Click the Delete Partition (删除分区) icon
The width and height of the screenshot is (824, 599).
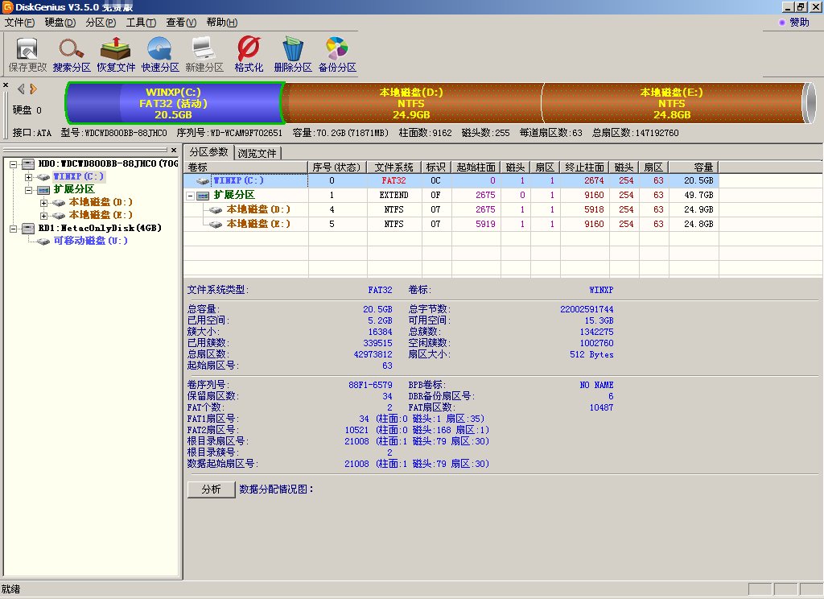pos(293,55)
